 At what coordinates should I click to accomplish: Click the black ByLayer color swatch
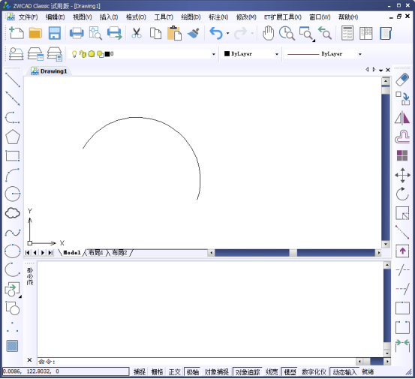pos(227,54)
